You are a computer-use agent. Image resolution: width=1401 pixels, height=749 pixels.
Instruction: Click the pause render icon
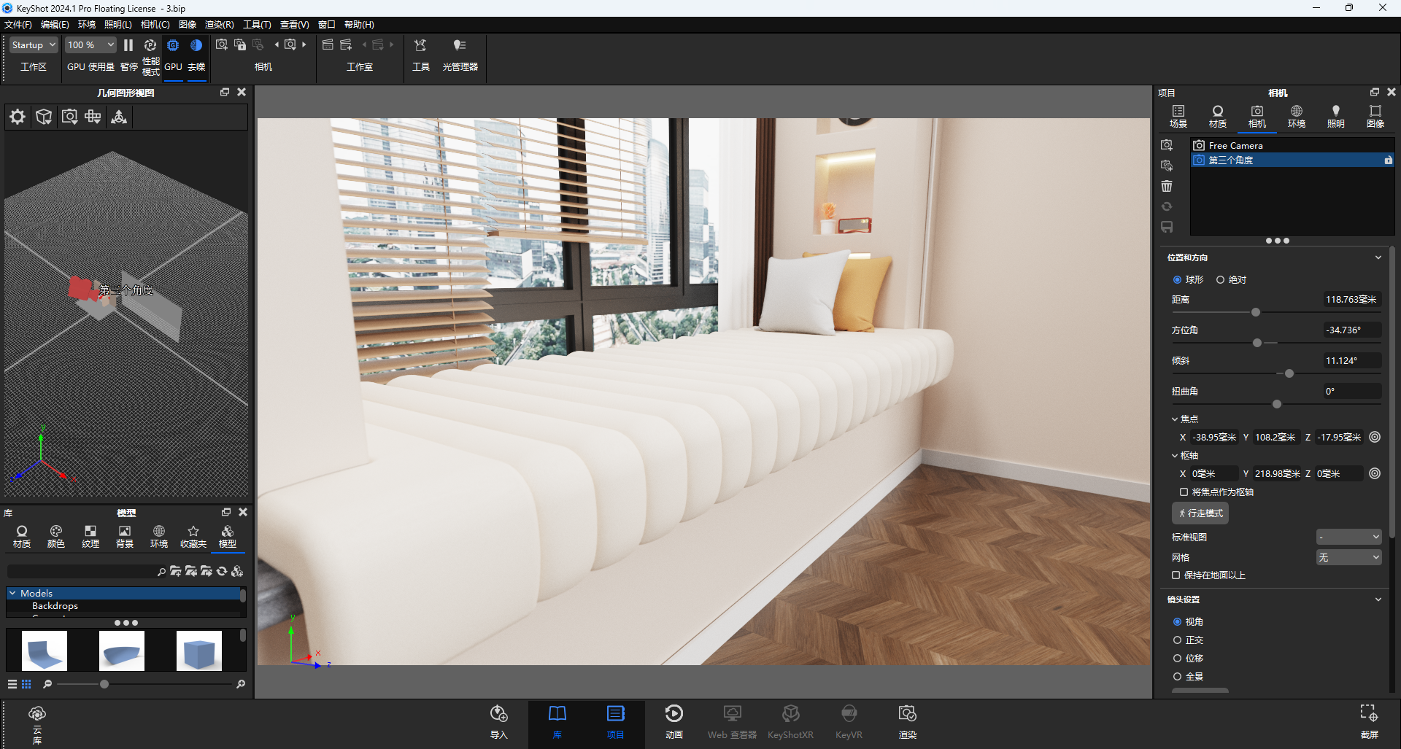(x=128, y=45)
